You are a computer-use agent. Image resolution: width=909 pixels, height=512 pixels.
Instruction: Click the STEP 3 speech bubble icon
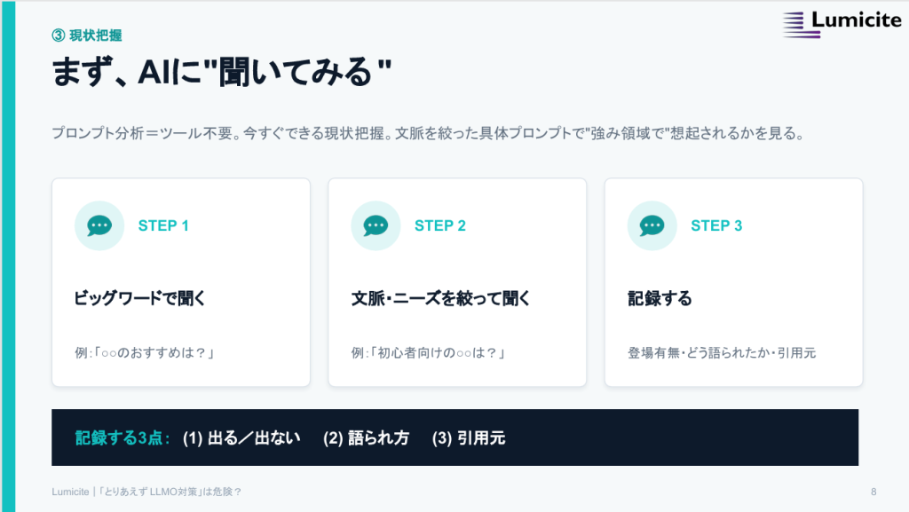[652, 225]
